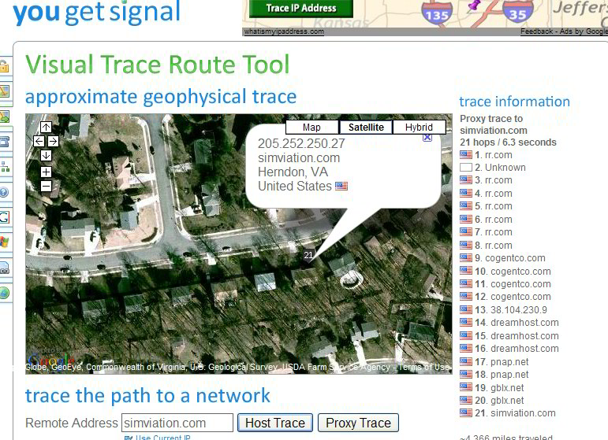Click the globe icon in left sidebar
This screenshot has height=440, width=608.
point(4,293)
